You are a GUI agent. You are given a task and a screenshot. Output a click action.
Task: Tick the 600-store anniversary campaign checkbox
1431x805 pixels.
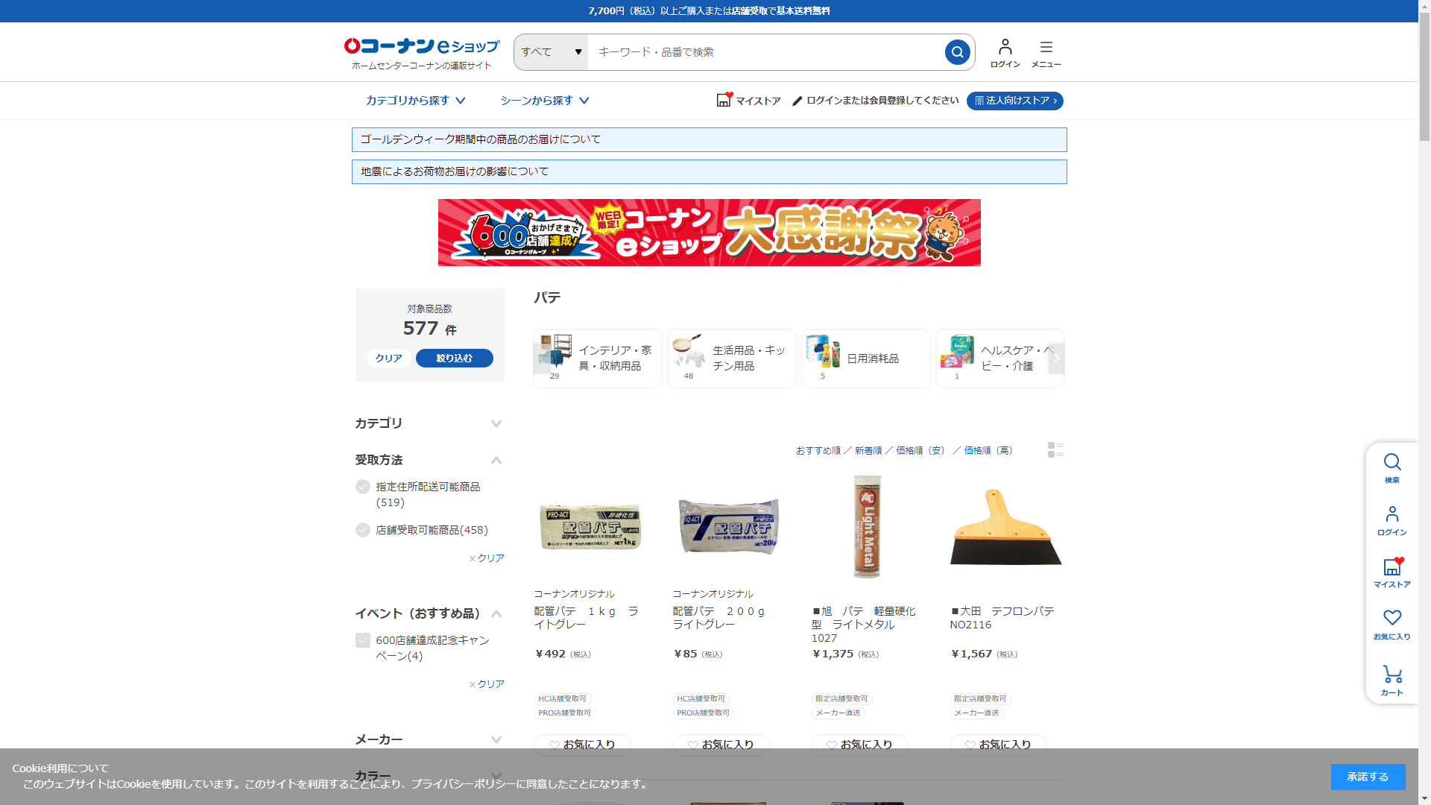(363, 640)
